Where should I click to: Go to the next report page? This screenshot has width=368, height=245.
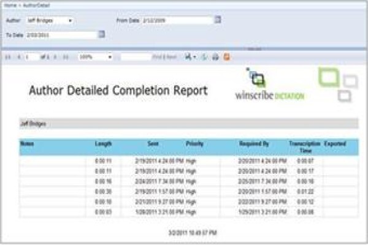pyautogui.click(x=55, y=57)
